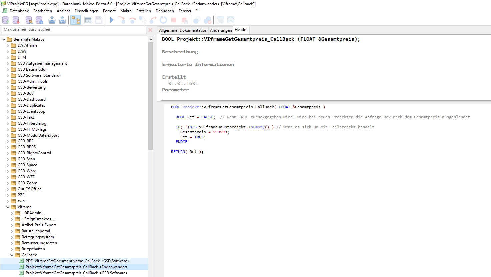Image resolution: width=491 pixels, height=277 pixels.
Task: Open the Erstellen menu
Action: [144, 11]
